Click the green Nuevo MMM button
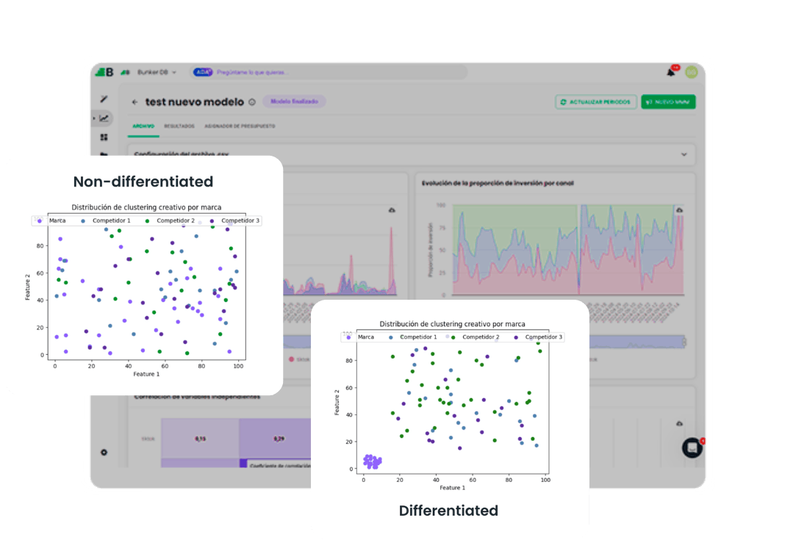This screenshot has width=796, height=551. pyautogui.click(x=668, y=102)
